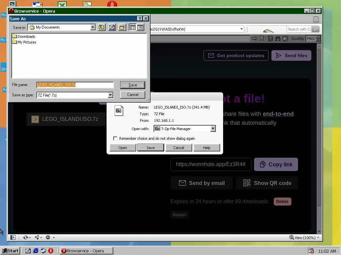Switch Save As to details view
341x255 pixels.
140,27
